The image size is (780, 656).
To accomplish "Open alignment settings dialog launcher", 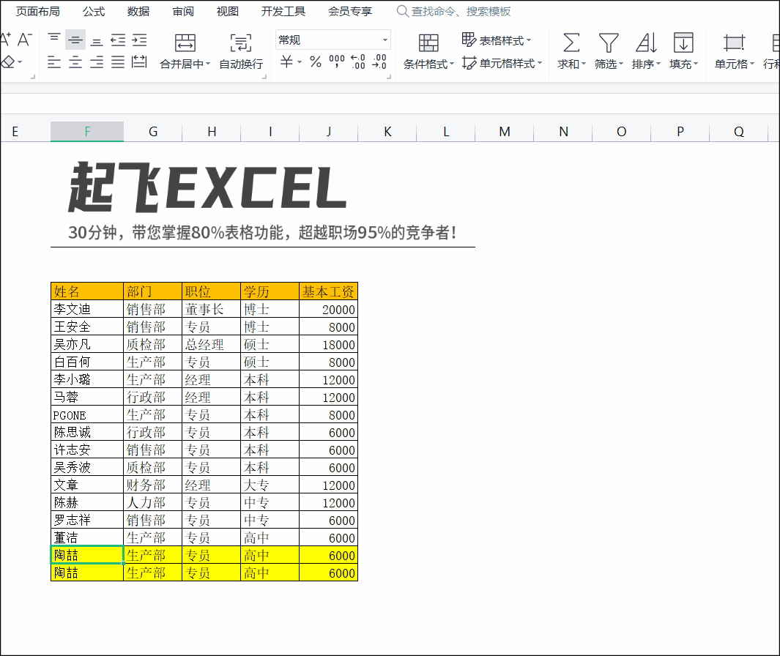I will [x=264, y=77].
